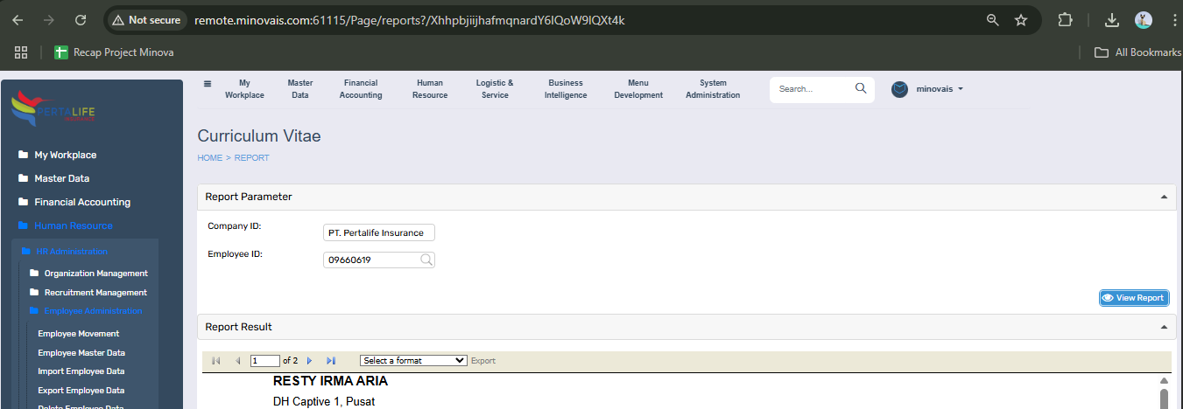Open the browser zoom magnifier icon
Image resolution: width=1183 pixels, height=409 pixels.
click(x=992, y=19)
